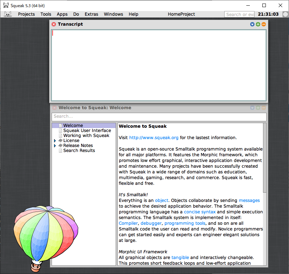
Task: Click the HomeProject label in menu bar
Action: (x=182, y=14)
